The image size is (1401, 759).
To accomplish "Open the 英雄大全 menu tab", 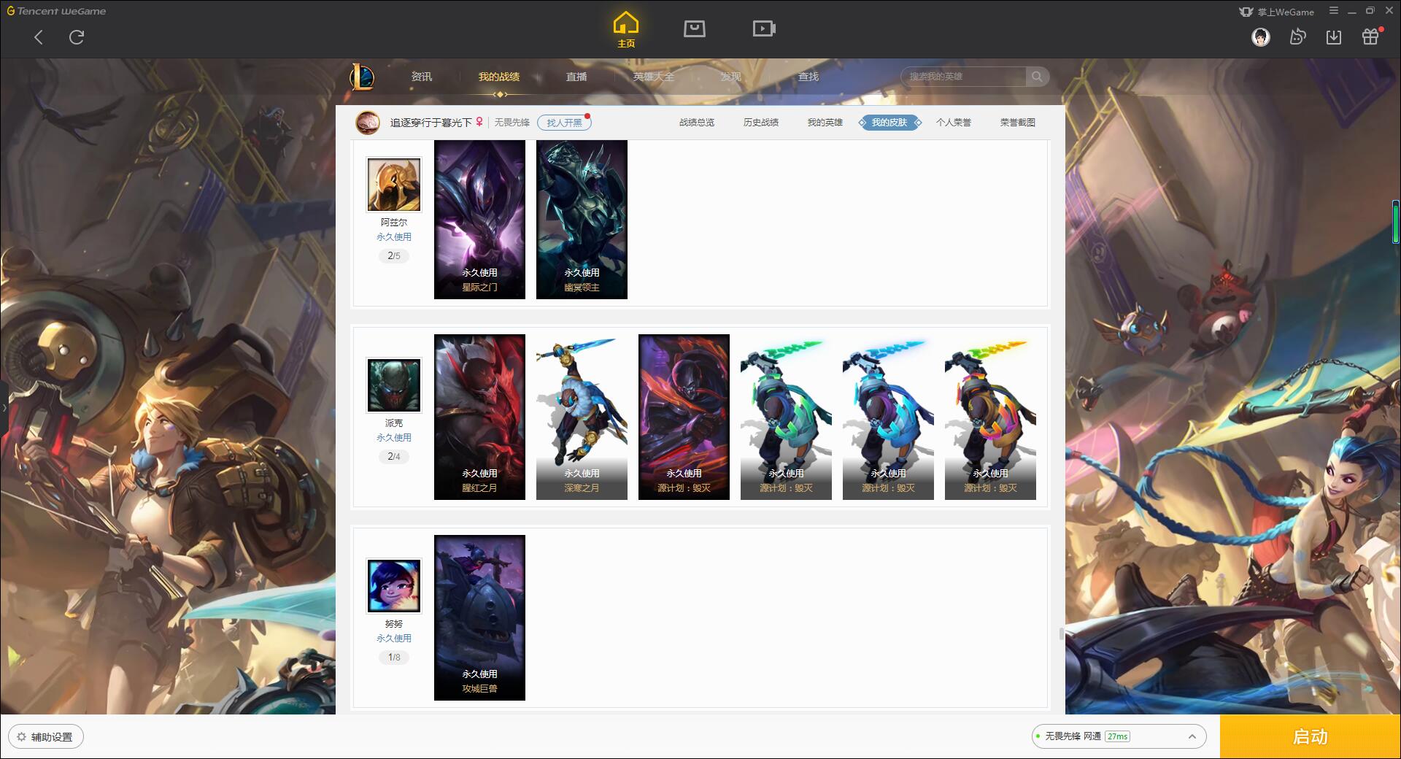I will point(654,77).
